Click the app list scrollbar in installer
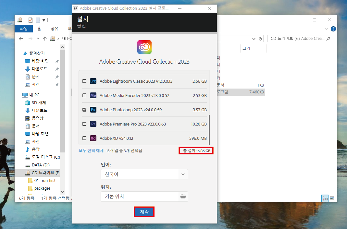 (209, 130)
